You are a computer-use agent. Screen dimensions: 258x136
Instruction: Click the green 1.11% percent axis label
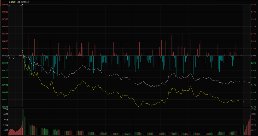(254, 85)
